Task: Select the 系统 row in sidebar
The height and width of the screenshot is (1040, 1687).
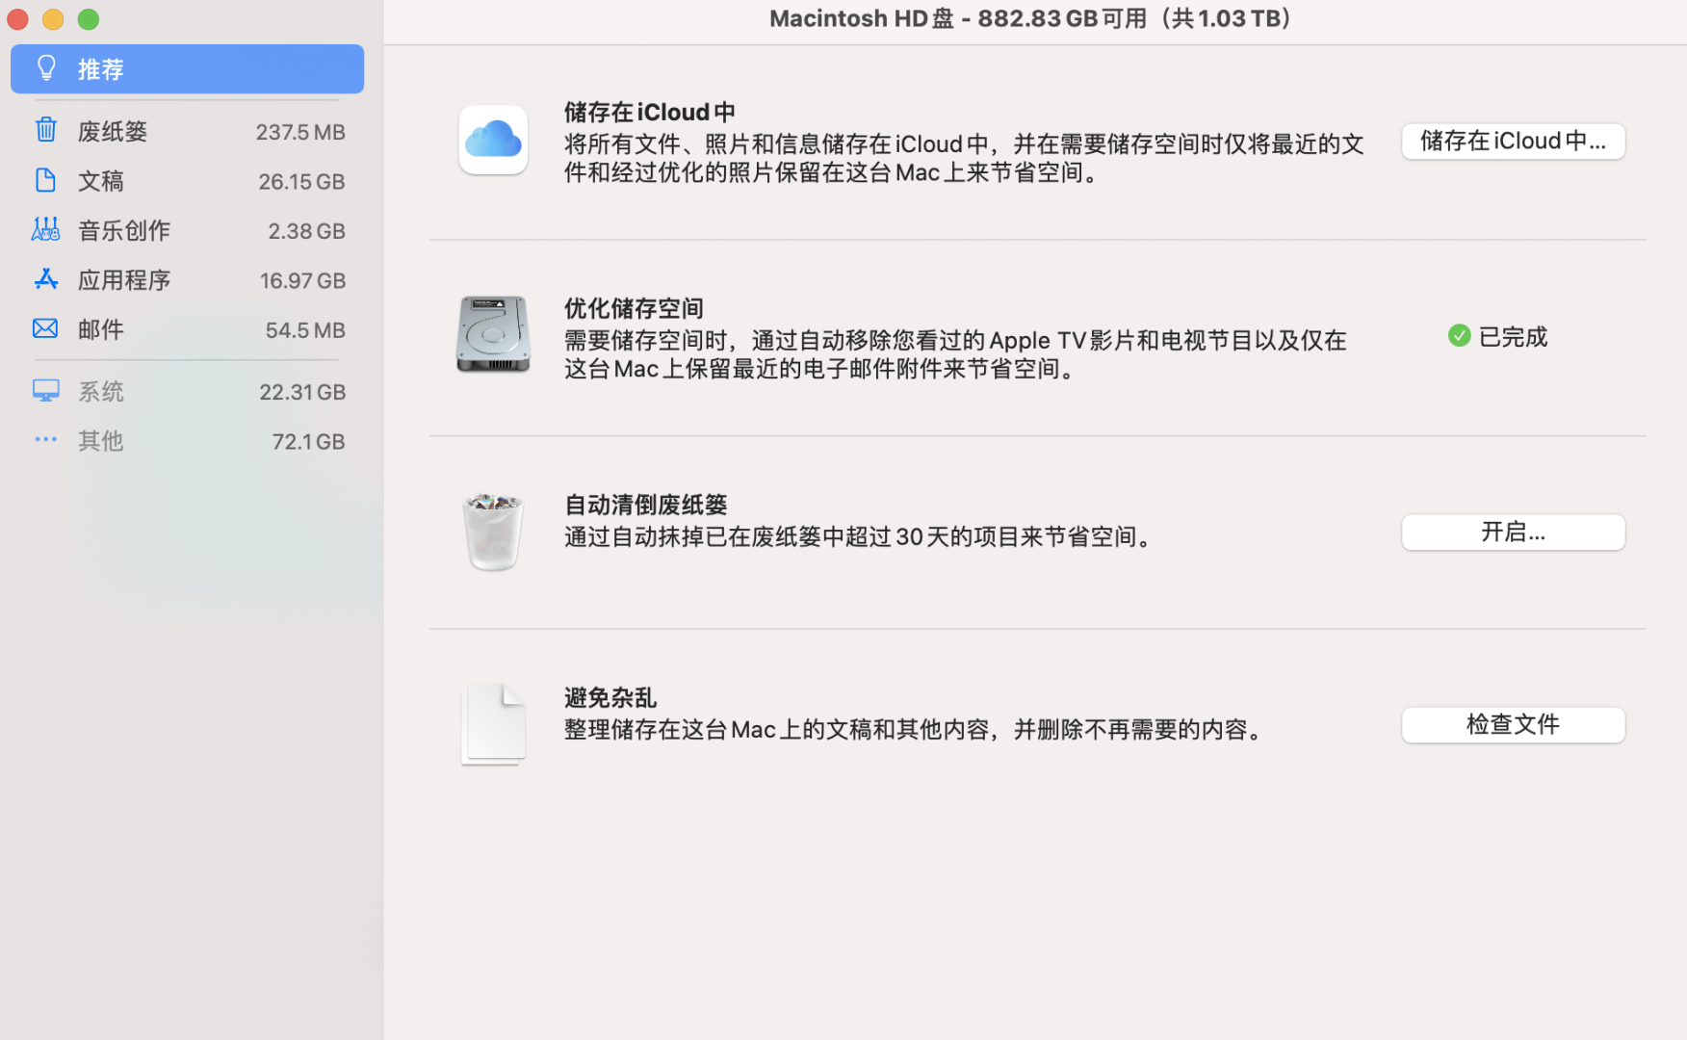Action: click(187, 392)
